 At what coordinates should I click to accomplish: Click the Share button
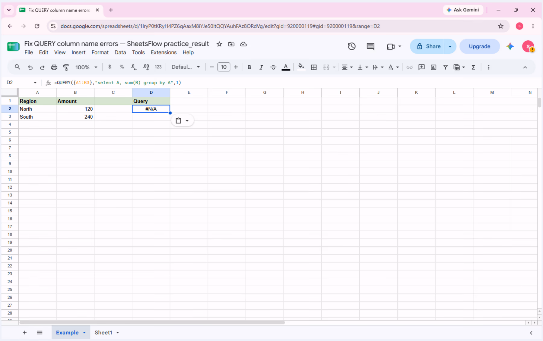427,46
